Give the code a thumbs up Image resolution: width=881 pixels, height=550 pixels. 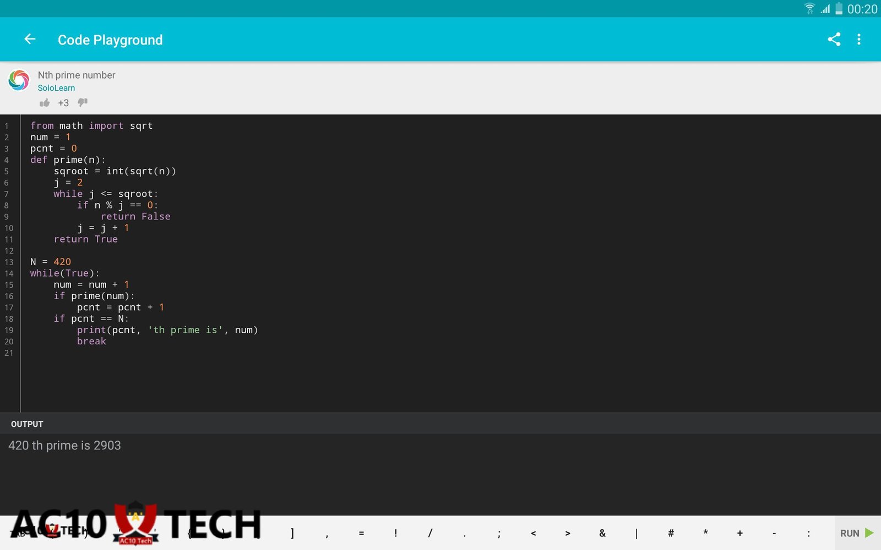[44, 102]
